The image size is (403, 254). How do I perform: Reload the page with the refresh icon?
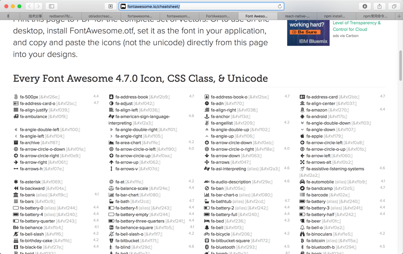coord(280,6)
